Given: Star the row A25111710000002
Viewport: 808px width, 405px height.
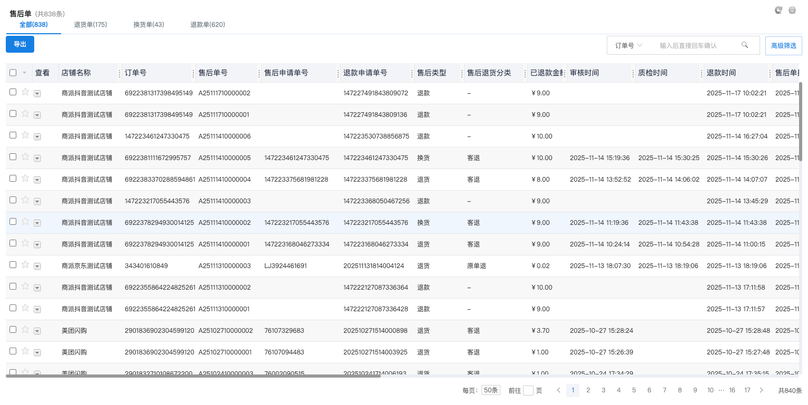Looking at the screenshot, I should (x=25, y=92).
